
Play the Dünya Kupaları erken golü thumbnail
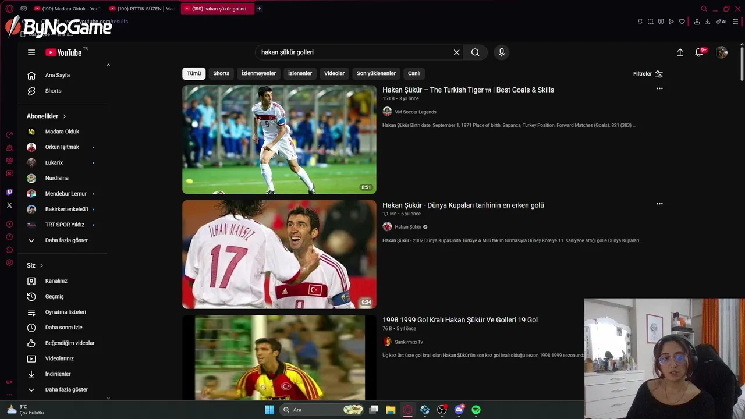click(x=279, y=254)
